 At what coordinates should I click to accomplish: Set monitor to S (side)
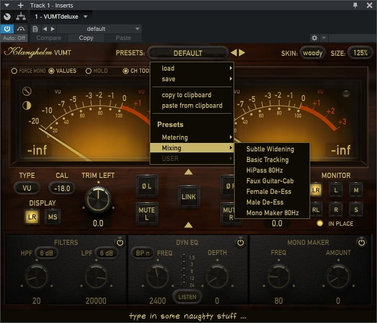(x=356, y=210)
